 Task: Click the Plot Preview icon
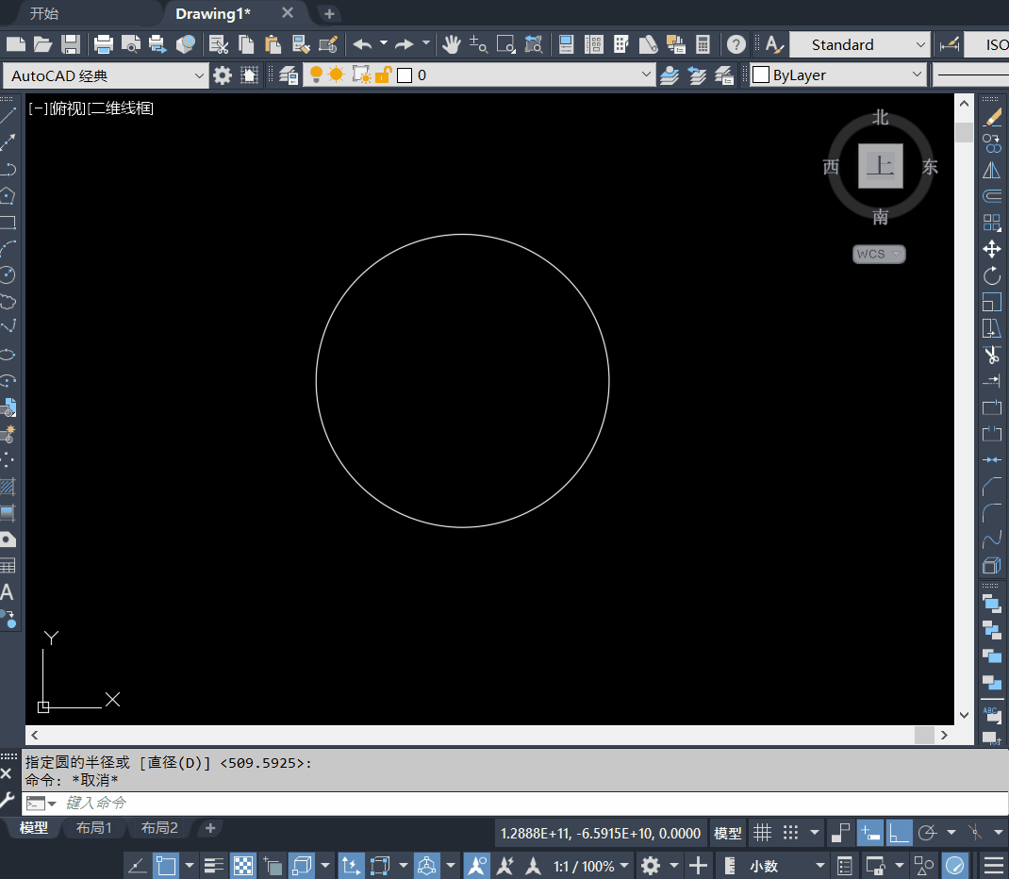point(131,44)
